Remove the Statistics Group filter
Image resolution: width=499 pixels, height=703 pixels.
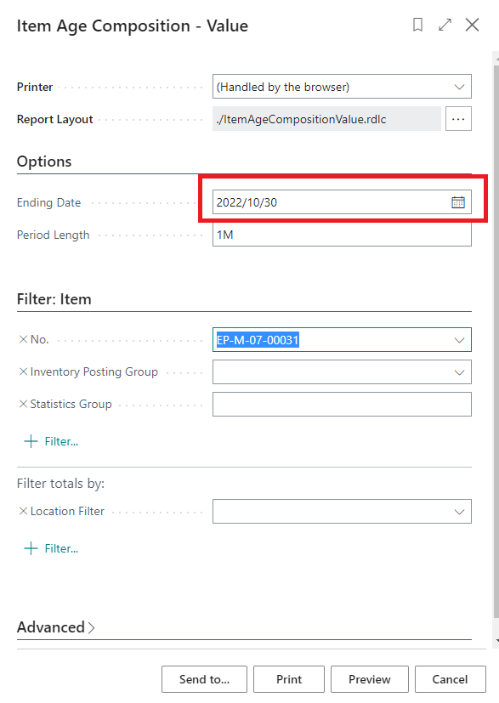pyautogui.click(x=22, y=404)
